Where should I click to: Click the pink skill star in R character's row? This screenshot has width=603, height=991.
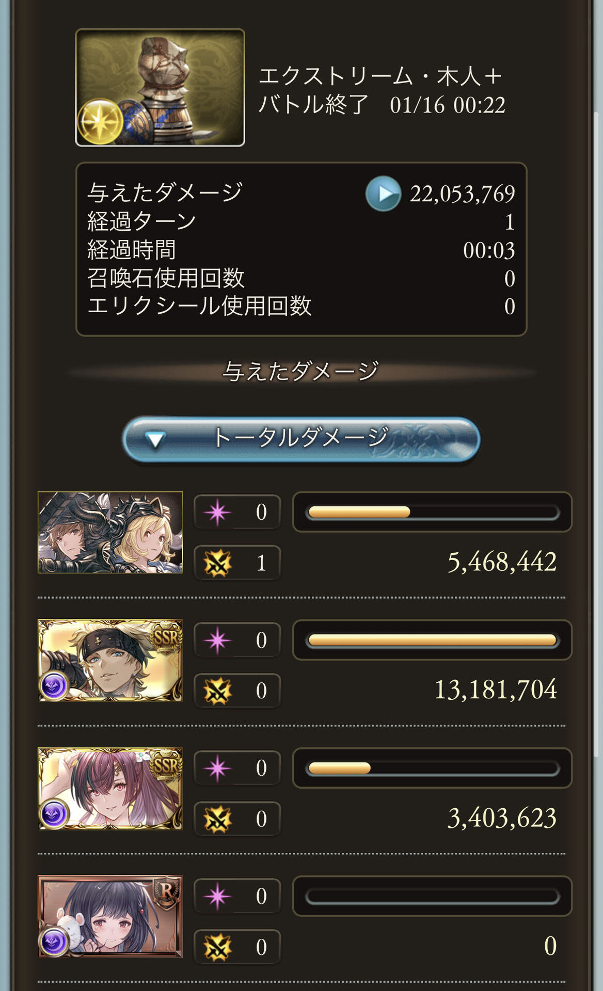[217, 897]
